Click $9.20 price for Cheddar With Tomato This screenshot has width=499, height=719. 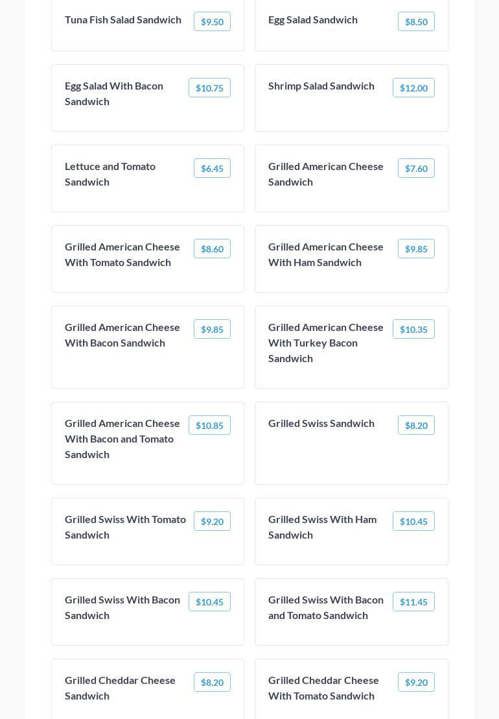click(416, 682)
